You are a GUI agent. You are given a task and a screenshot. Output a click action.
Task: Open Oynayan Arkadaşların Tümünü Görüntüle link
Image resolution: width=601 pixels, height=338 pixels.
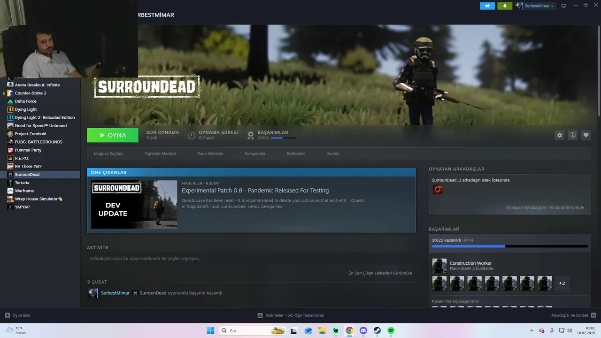[x=545, y=207]
